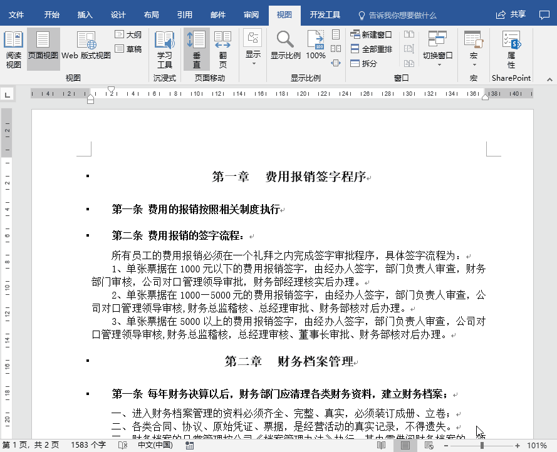Open the 开发工具 tab
The image size is (557, 452).
325,15
